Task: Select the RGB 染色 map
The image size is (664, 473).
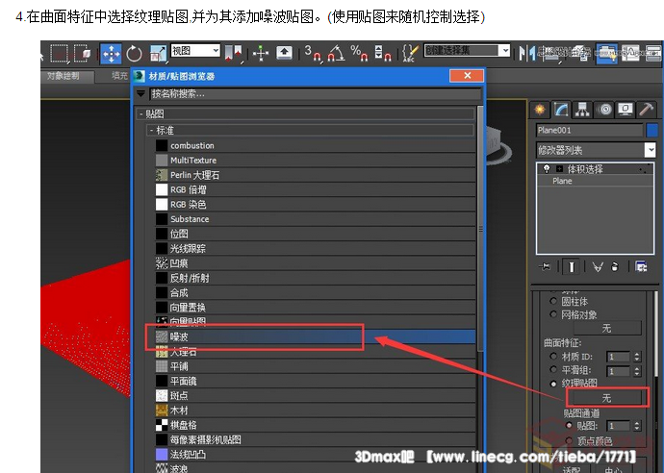Action: pyautogui.click(x=315, y=205)
